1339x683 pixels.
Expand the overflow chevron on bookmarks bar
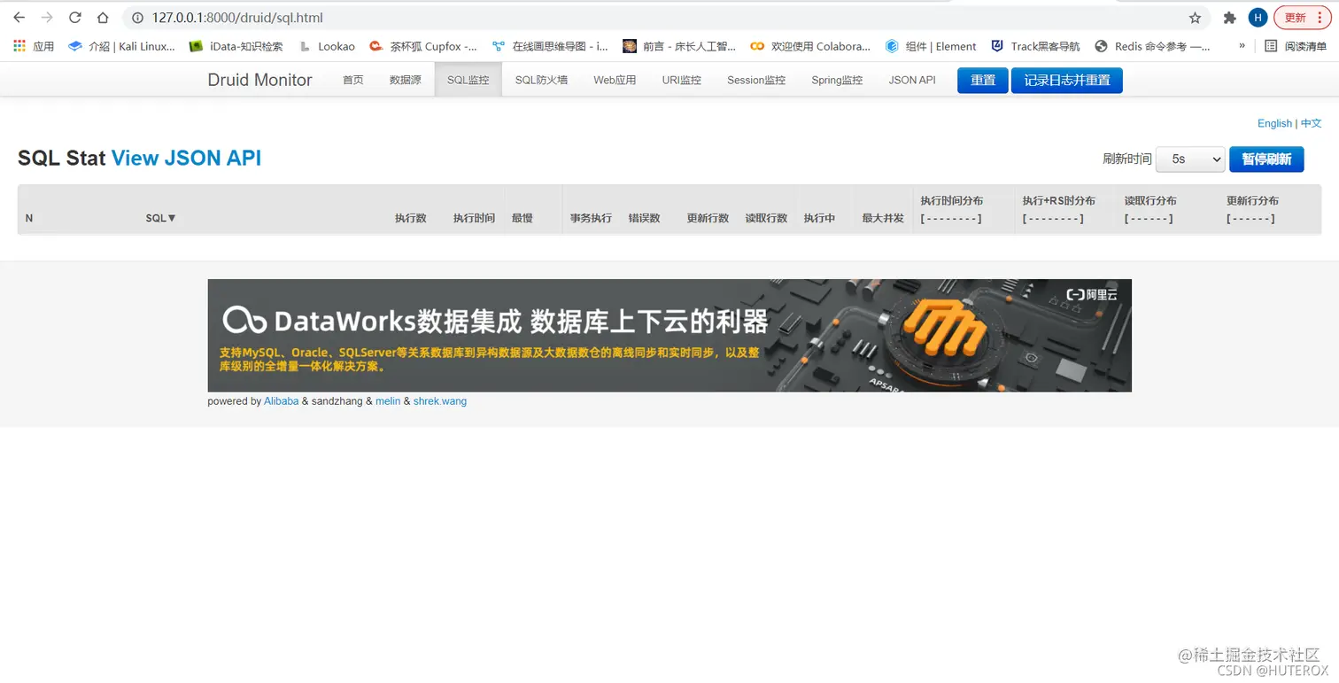pos(1241,46)
